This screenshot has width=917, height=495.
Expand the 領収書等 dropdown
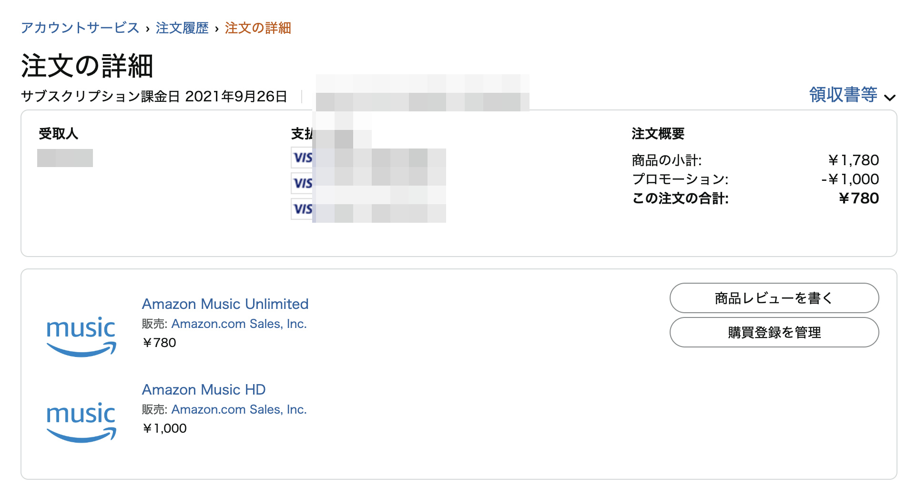[x=852, y=95]
